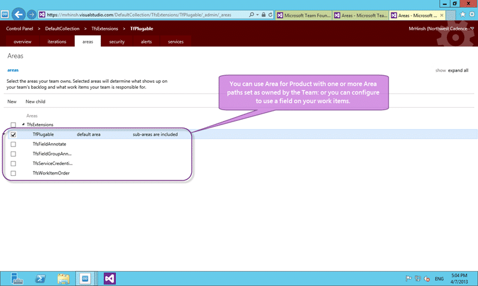Open the network tray icon

[x=418, y=278]
